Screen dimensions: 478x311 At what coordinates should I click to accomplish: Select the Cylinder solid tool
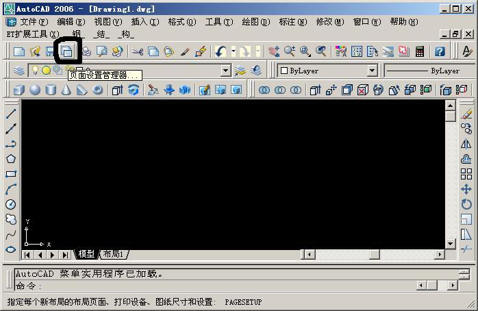pyautogui.click(x=51, y=90)
